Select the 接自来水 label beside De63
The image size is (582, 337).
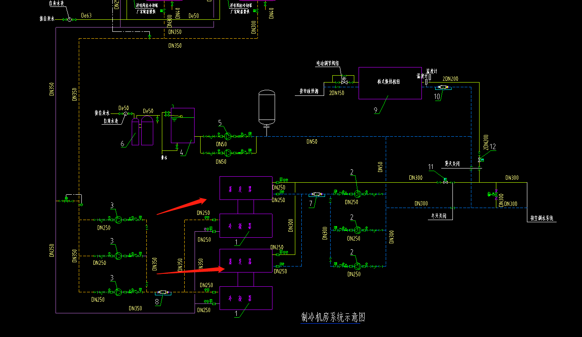48,19
